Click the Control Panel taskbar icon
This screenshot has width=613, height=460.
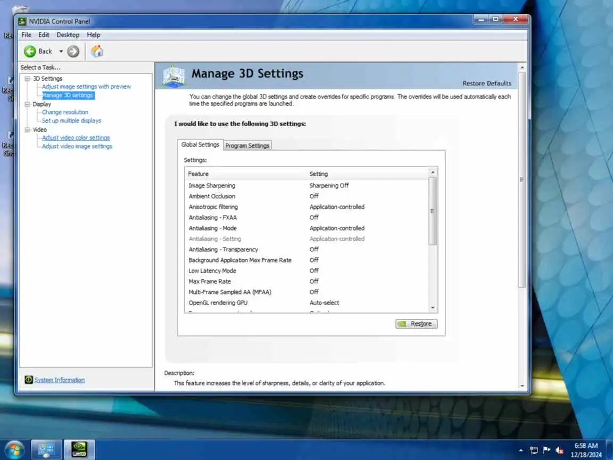point(46,449)
